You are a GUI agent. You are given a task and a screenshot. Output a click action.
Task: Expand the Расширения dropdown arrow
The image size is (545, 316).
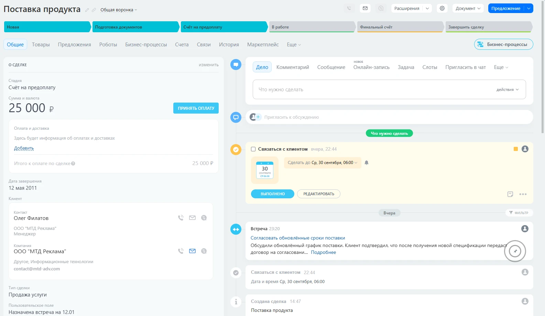427,8
